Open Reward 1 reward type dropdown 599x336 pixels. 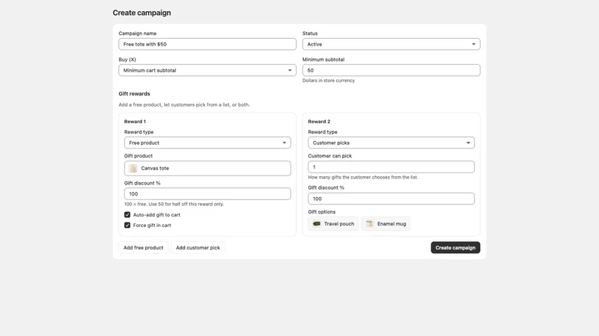pyautogui.click(x=207, y=143)
